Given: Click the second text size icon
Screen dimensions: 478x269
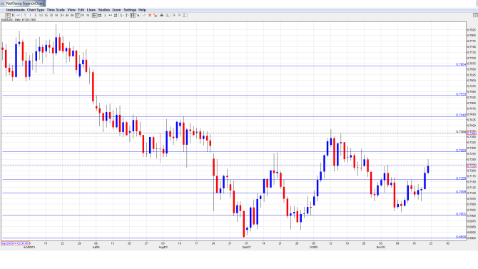Looking at the screenshot, I should pos(179,15).
